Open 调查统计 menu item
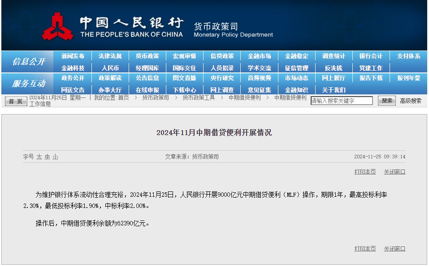Image resolution: width=429 pixels, height=267 pixels. pos(334,56)
